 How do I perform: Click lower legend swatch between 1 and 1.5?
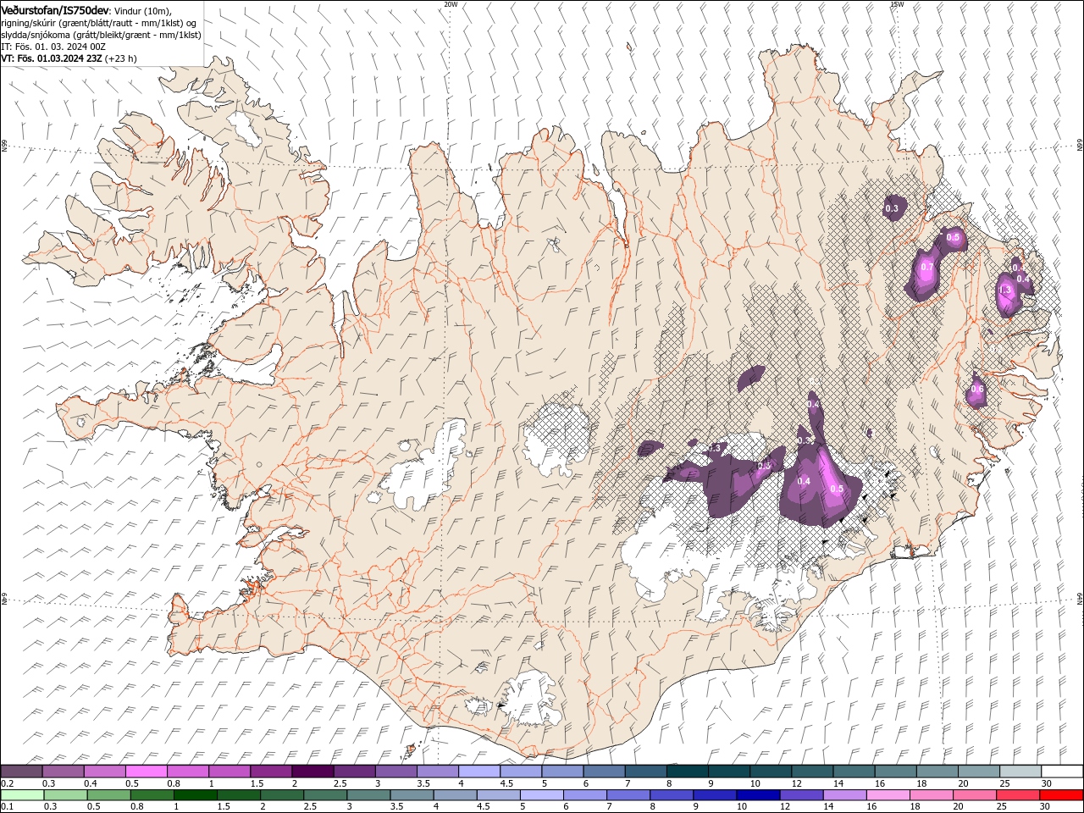pyautogui.click(x=195, y=795)
